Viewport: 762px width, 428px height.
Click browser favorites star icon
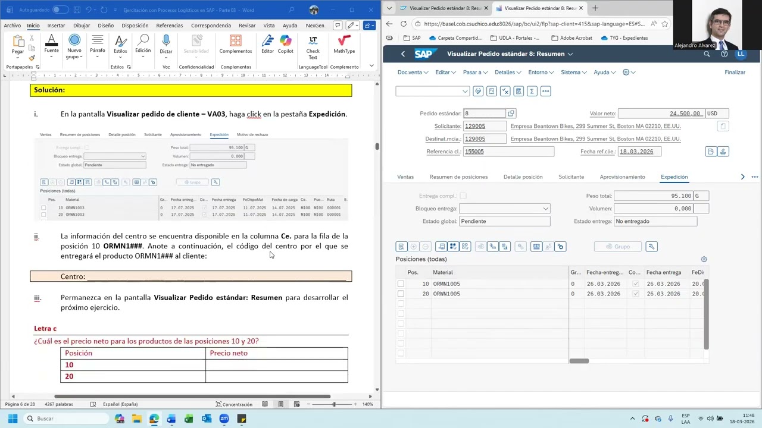664,24
